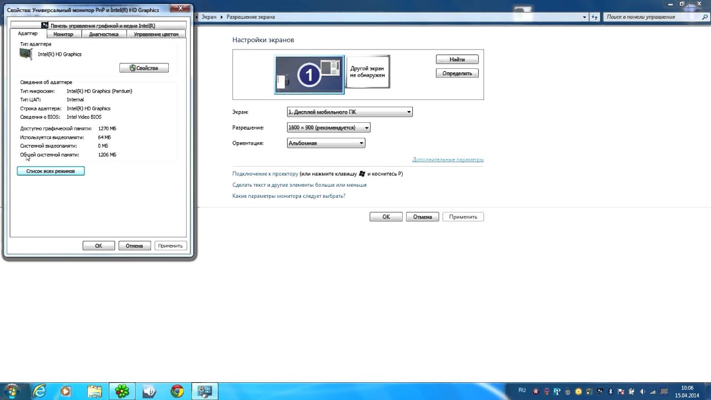This screenshot has width=711, height=400.
Task: Expand the arrow after Экран breadcrumb
Action: (222, 17)
